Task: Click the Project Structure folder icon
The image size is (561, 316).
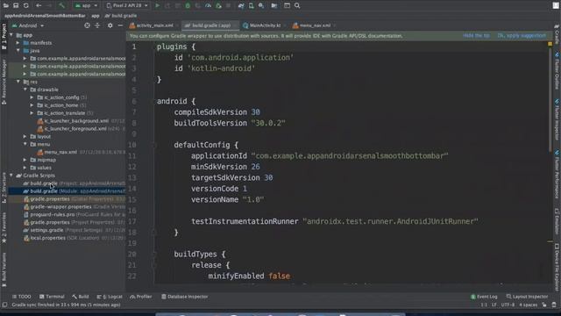Action: click(274, 6)
